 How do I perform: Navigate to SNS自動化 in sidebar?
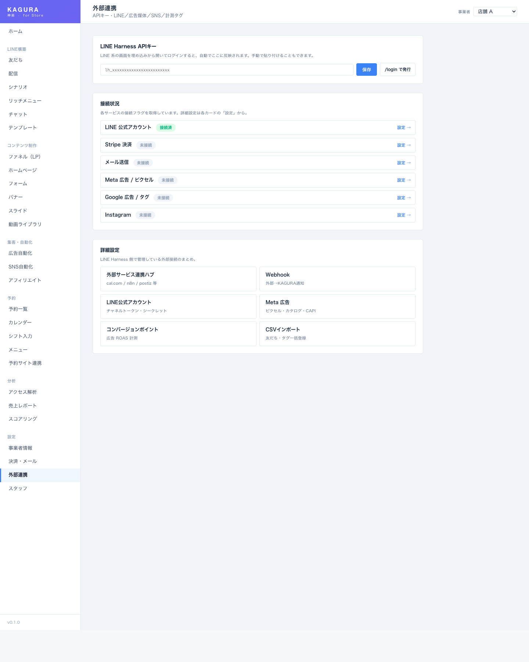coord(21,267)
